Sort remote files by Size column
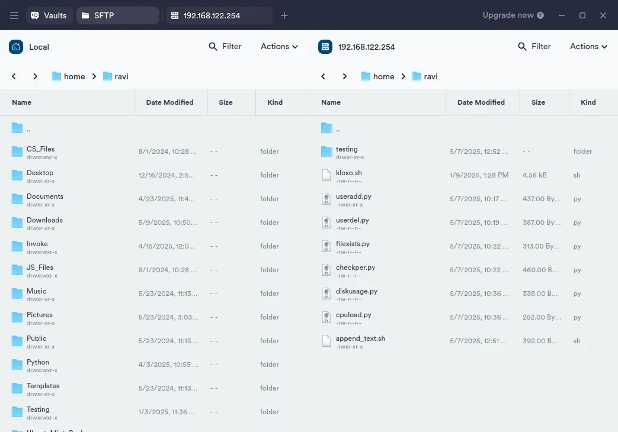The height and width of the screenshot is (432, 618). [x=538, y=102]
